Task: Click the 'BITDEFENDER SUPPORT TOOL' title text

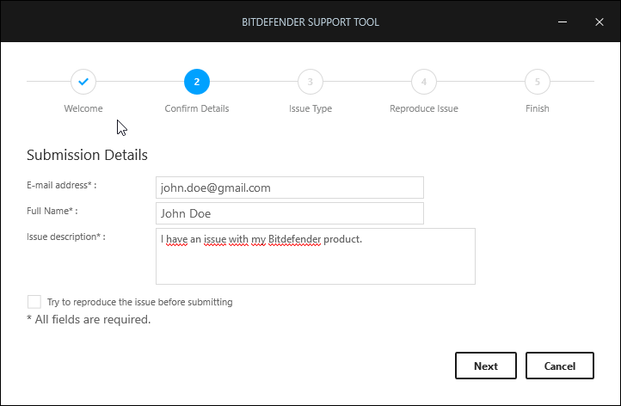Action: pos(310,22)
